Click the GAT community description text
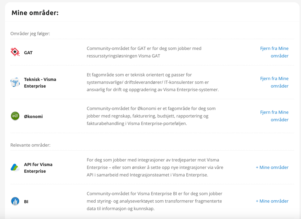Image resolution: width=301 pixels, height=219 pixels. pos(144,52)
